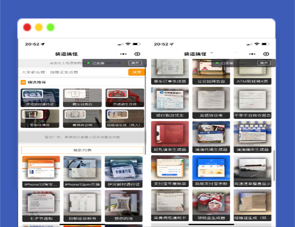Open the 滴滴代喝生成器 card
295x227 pixels.
(211, 137)
